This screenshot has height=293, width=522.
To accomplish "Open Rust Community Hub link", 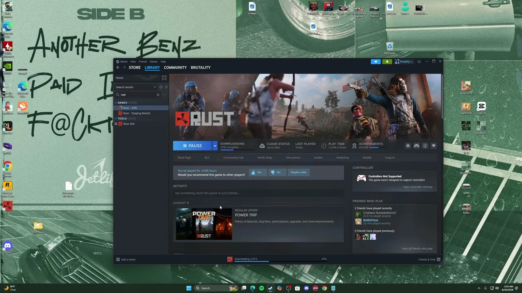I will (233, 157).
